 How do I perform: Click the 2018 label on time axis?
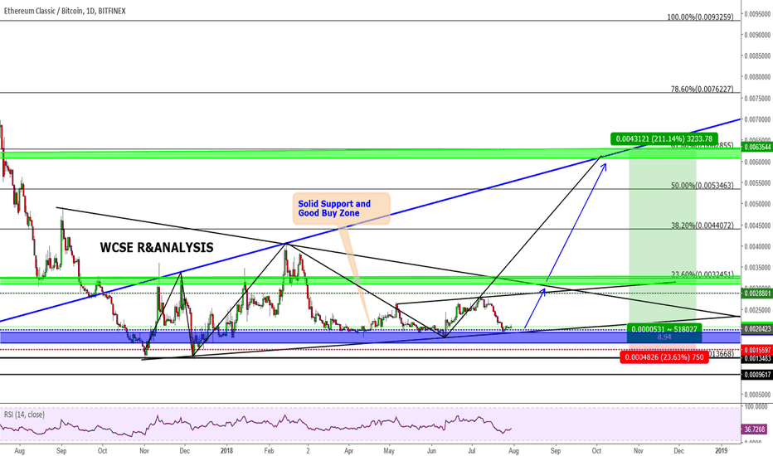[226, 450]
